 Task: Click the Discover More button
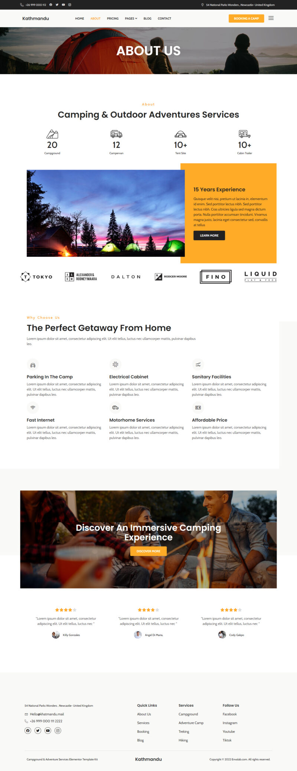tap(148, 551)
